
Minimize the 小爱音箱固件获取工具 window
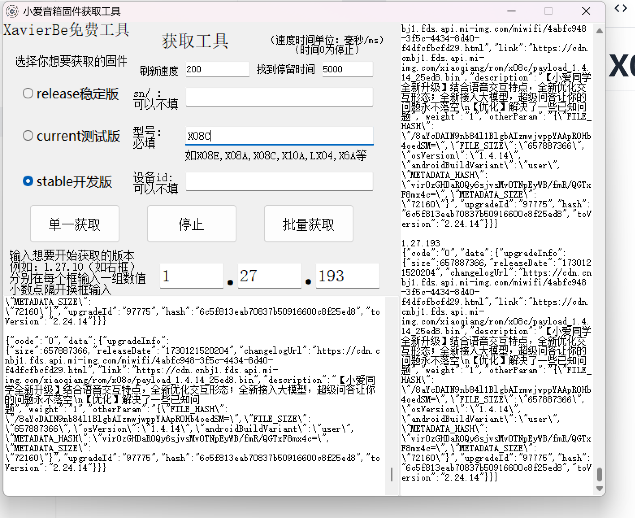(x=511, y=11)
